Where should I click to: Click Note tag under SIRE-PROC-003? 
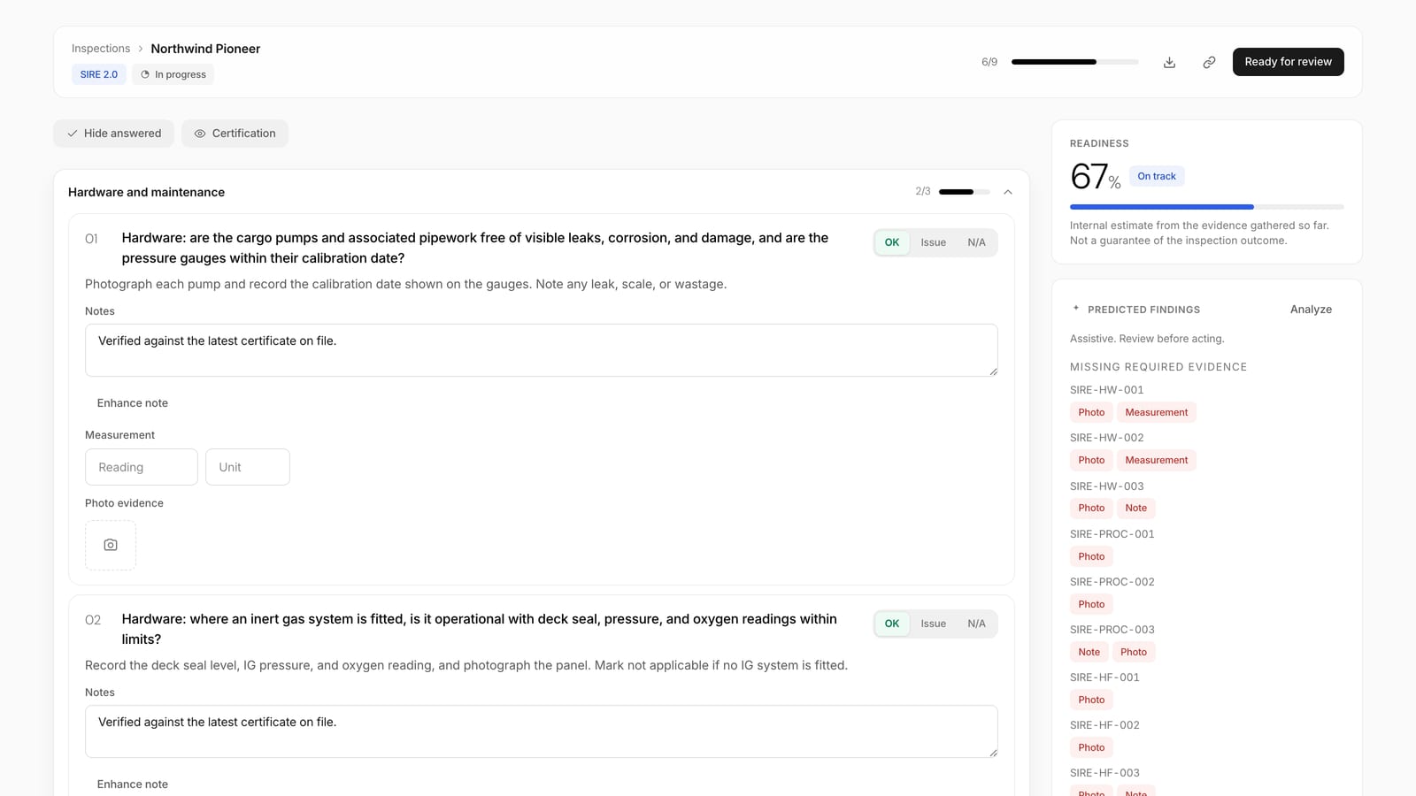coord(1089,652)
